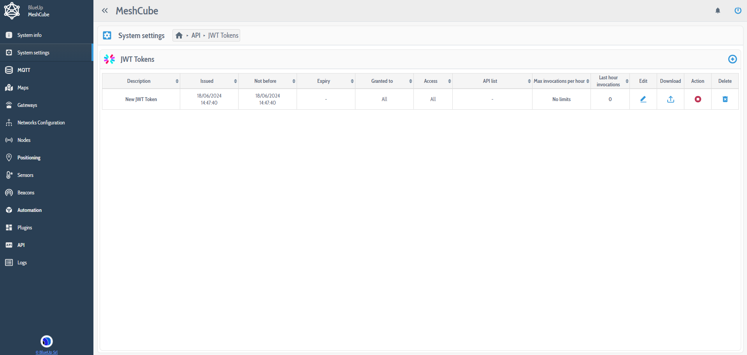Open the Gateways section
The height and width of the screenshot is (355, 747).
27,105
